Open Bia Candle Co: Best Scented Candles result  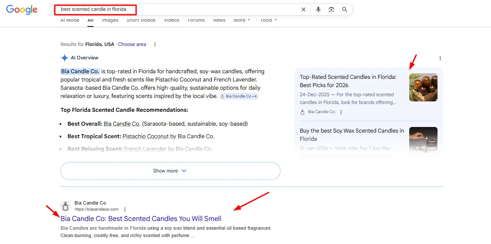[x=141, y=218]
